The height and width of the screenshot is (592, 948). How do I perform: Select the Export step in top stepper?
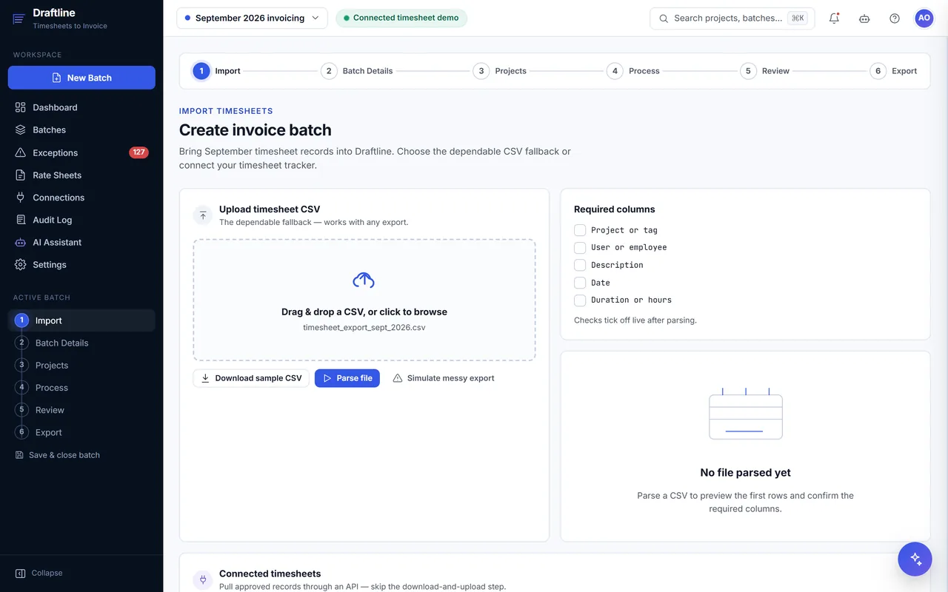click(894, 71)
